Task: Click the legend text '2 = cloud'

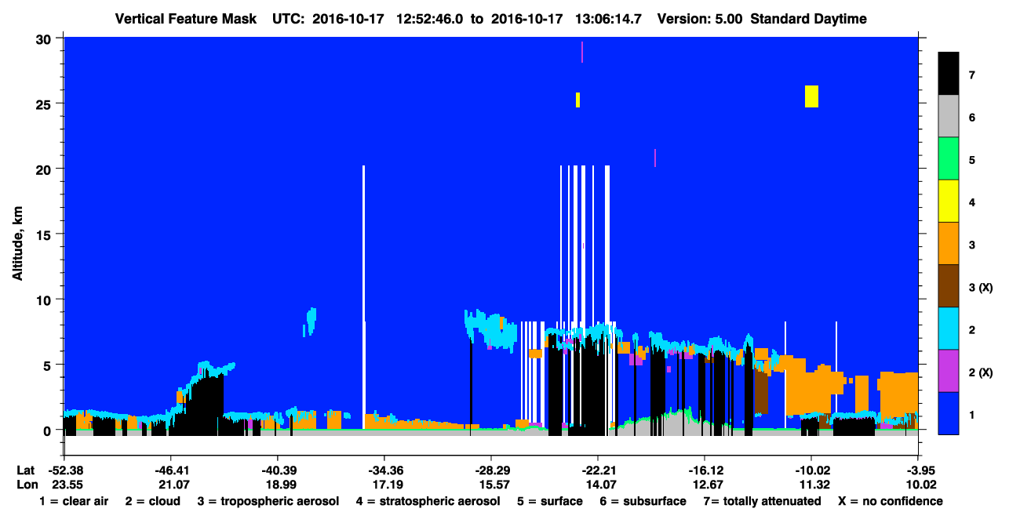Action: click(152, 501)
